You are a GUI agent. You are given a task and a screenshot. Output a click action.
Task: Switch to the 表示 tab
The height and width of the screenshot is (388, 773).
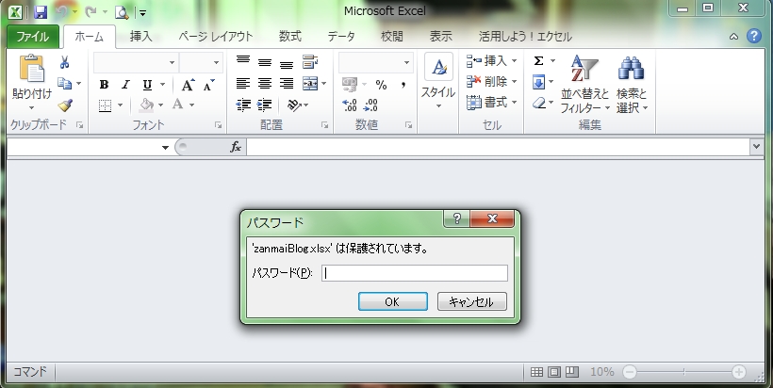[x=441, y=37]
